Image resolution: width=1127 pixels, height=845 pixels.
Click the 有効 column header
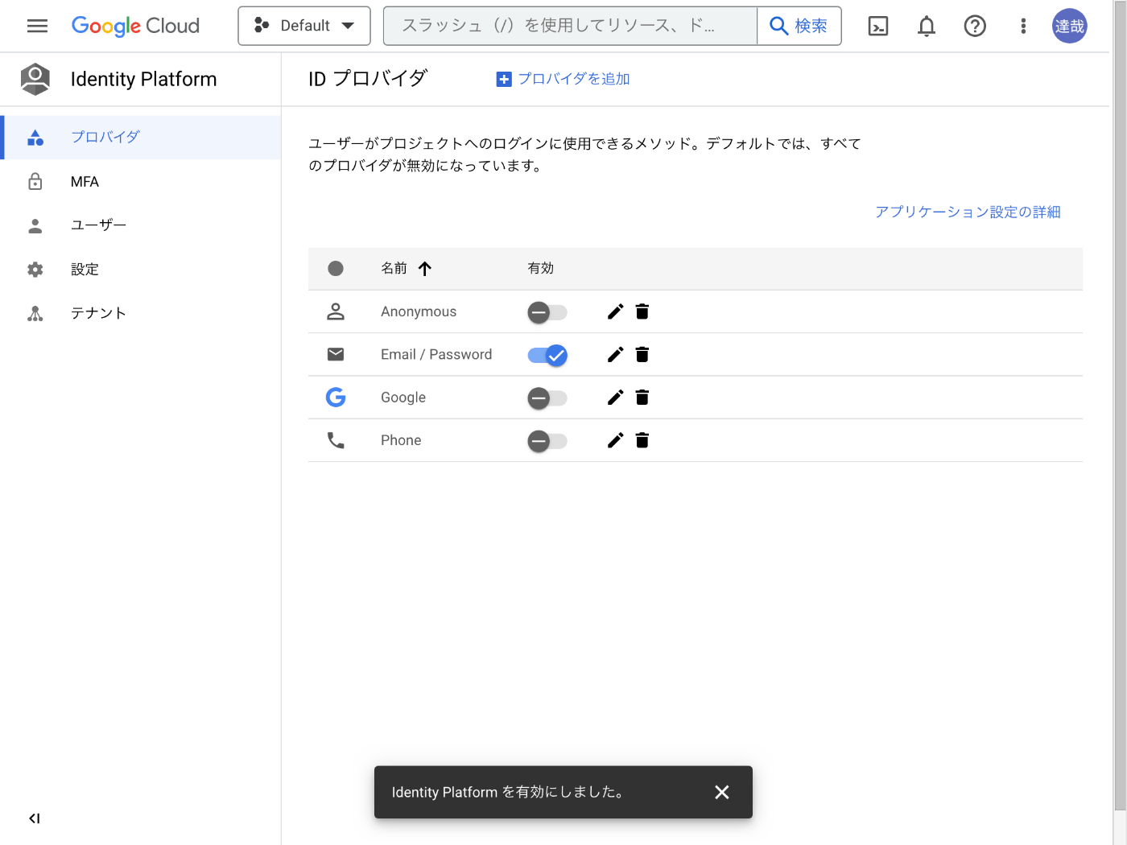click(540, 268)
